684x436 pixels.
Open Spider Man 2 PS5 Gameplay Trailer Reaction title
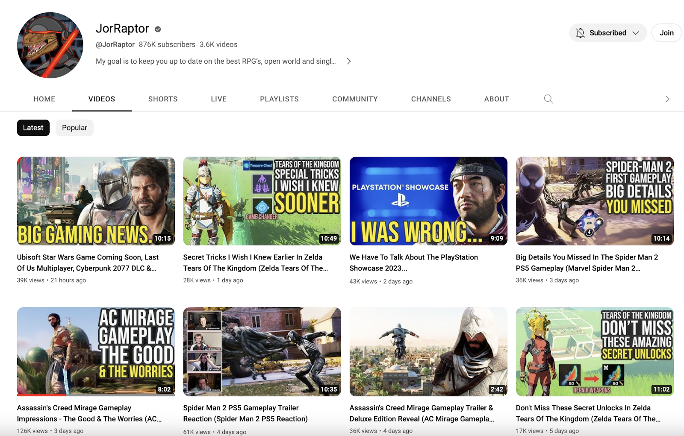coord(245,414)
